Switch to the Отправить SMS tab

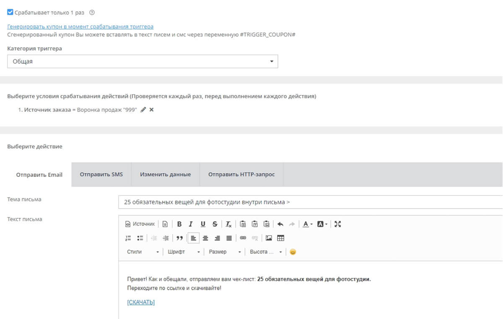point(101,174)
